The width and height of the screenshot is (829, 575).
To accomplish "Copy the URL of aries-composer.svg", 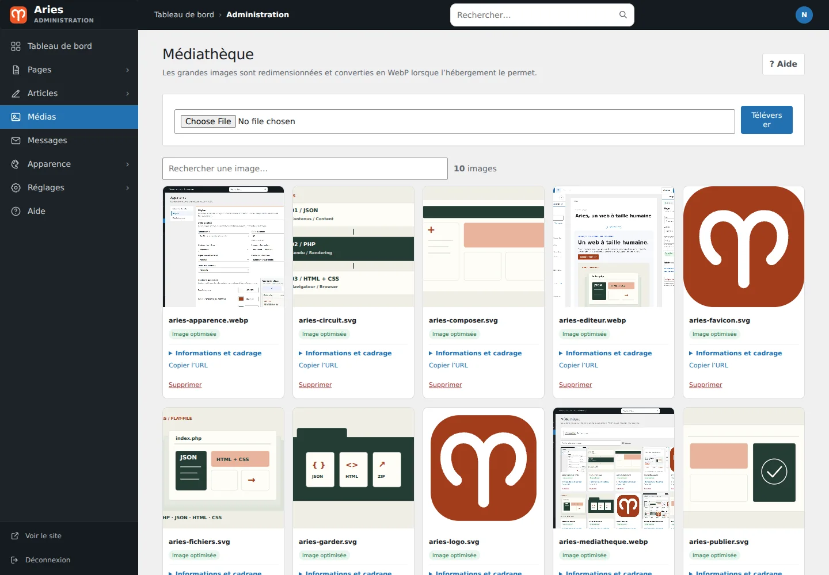I will tap(448, 365).
